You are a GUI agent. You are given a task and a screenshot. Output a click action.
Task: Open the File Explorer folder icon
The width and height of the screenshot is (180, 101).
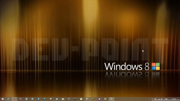[63, 99]
